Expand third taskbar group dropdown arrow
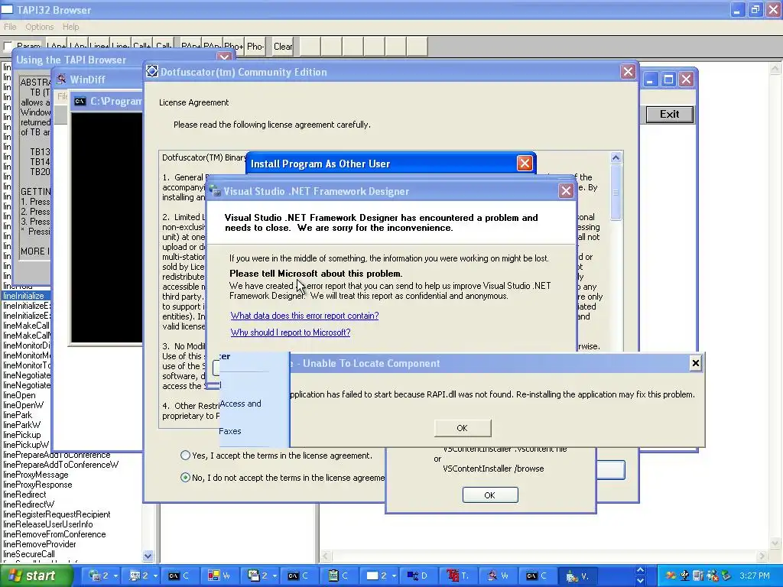This screenshot has width=783, height=587. pos(275,576)
